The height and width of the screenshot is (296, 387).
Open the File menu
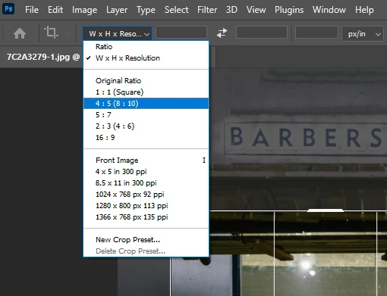click(x=32, y=10)
